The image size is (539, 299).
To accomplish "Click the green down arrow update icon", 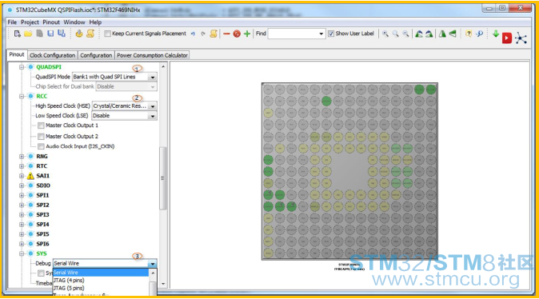I will [x=496, y=34].
